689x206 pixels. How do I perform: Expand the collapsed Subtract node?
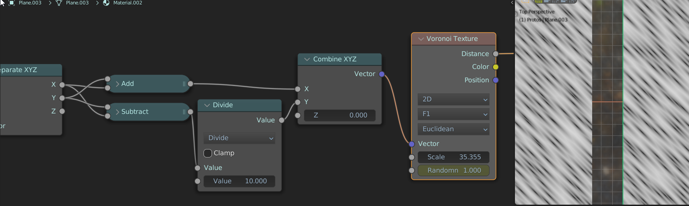pos(117,112)
